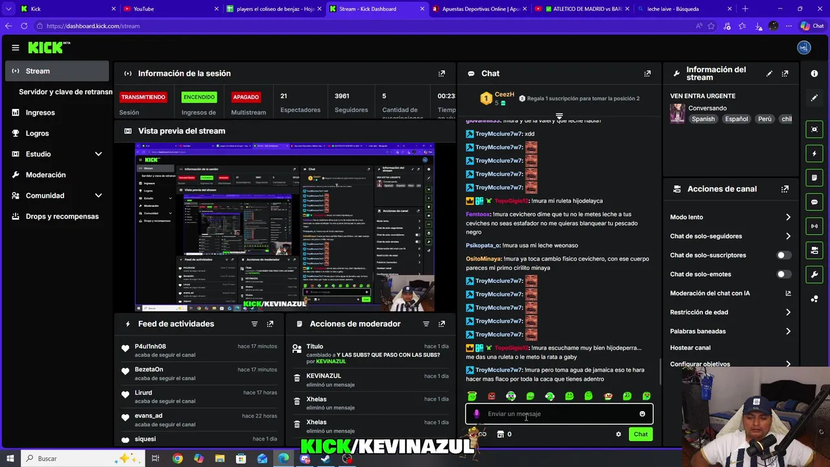The image size is (830, 467).
Task: Toggle the notes widget icon in right toolbar
Action: (x=814, y=178)
